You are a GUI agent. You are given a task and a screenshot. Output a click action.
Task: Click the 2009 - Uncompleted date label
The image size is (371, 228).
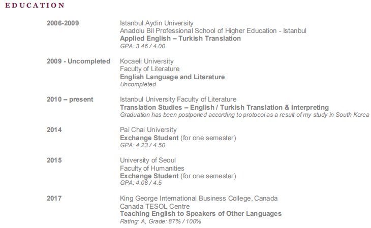(x=78, y=61)
